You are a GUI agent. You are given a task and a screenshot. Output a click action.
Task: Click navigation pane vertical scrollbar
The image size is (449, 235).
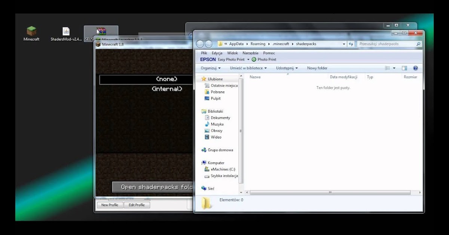pos(241,131)
